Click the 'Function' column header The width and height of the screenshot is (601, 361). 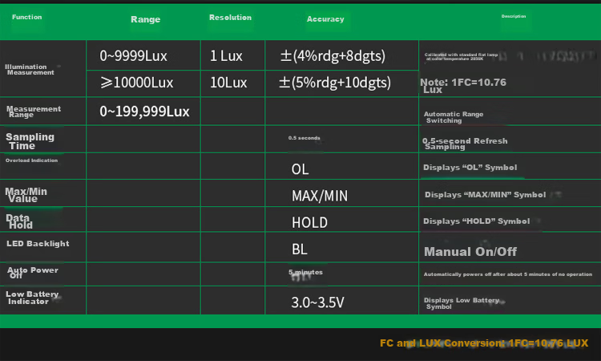[26, 18]
